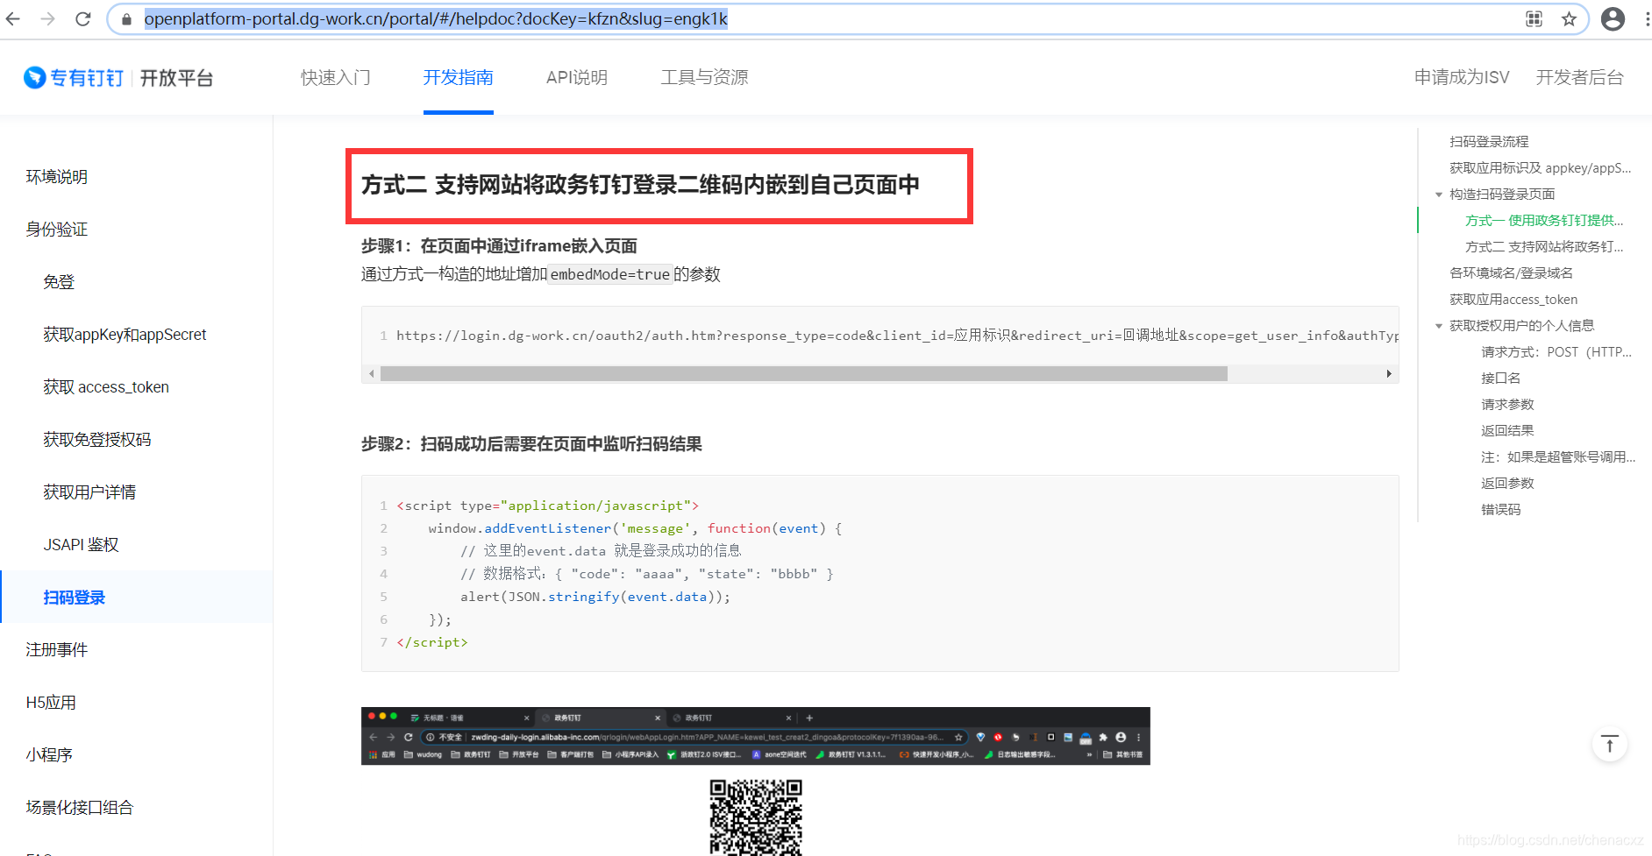Click the horizontal scrollbar of URL code block
The height and width of the screenshot is (856, 1652).
[x=803, y=374]
